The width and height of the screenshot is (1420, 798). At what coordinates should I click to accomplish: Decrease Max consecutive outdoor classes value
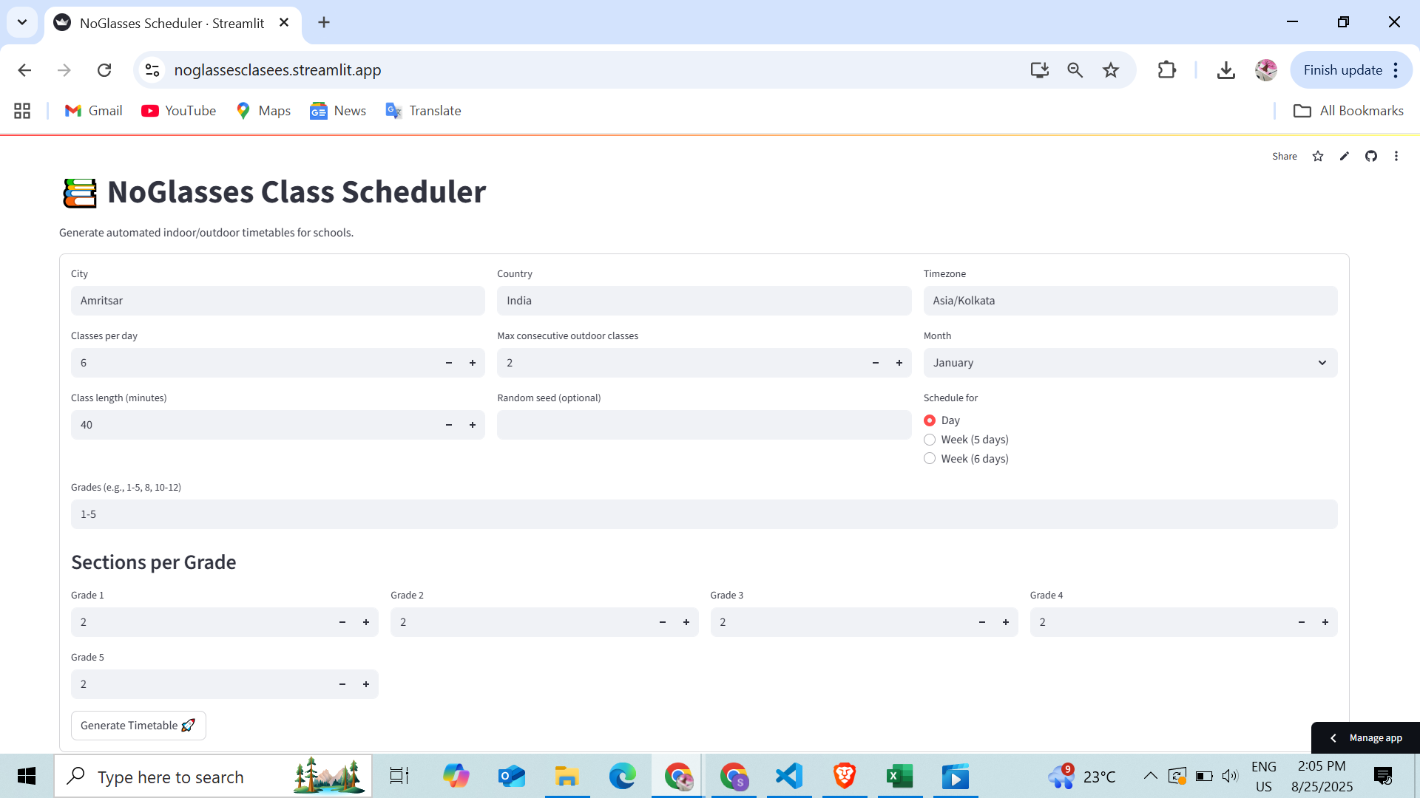point(876,363)
